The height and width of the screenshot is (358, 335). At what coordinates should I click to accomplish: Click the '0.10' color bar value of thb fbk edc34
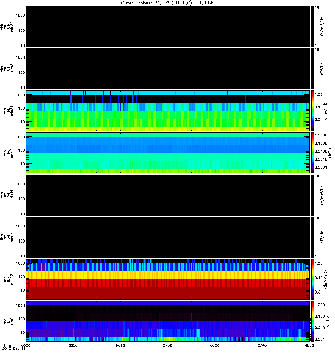click(x=319, y=107)
